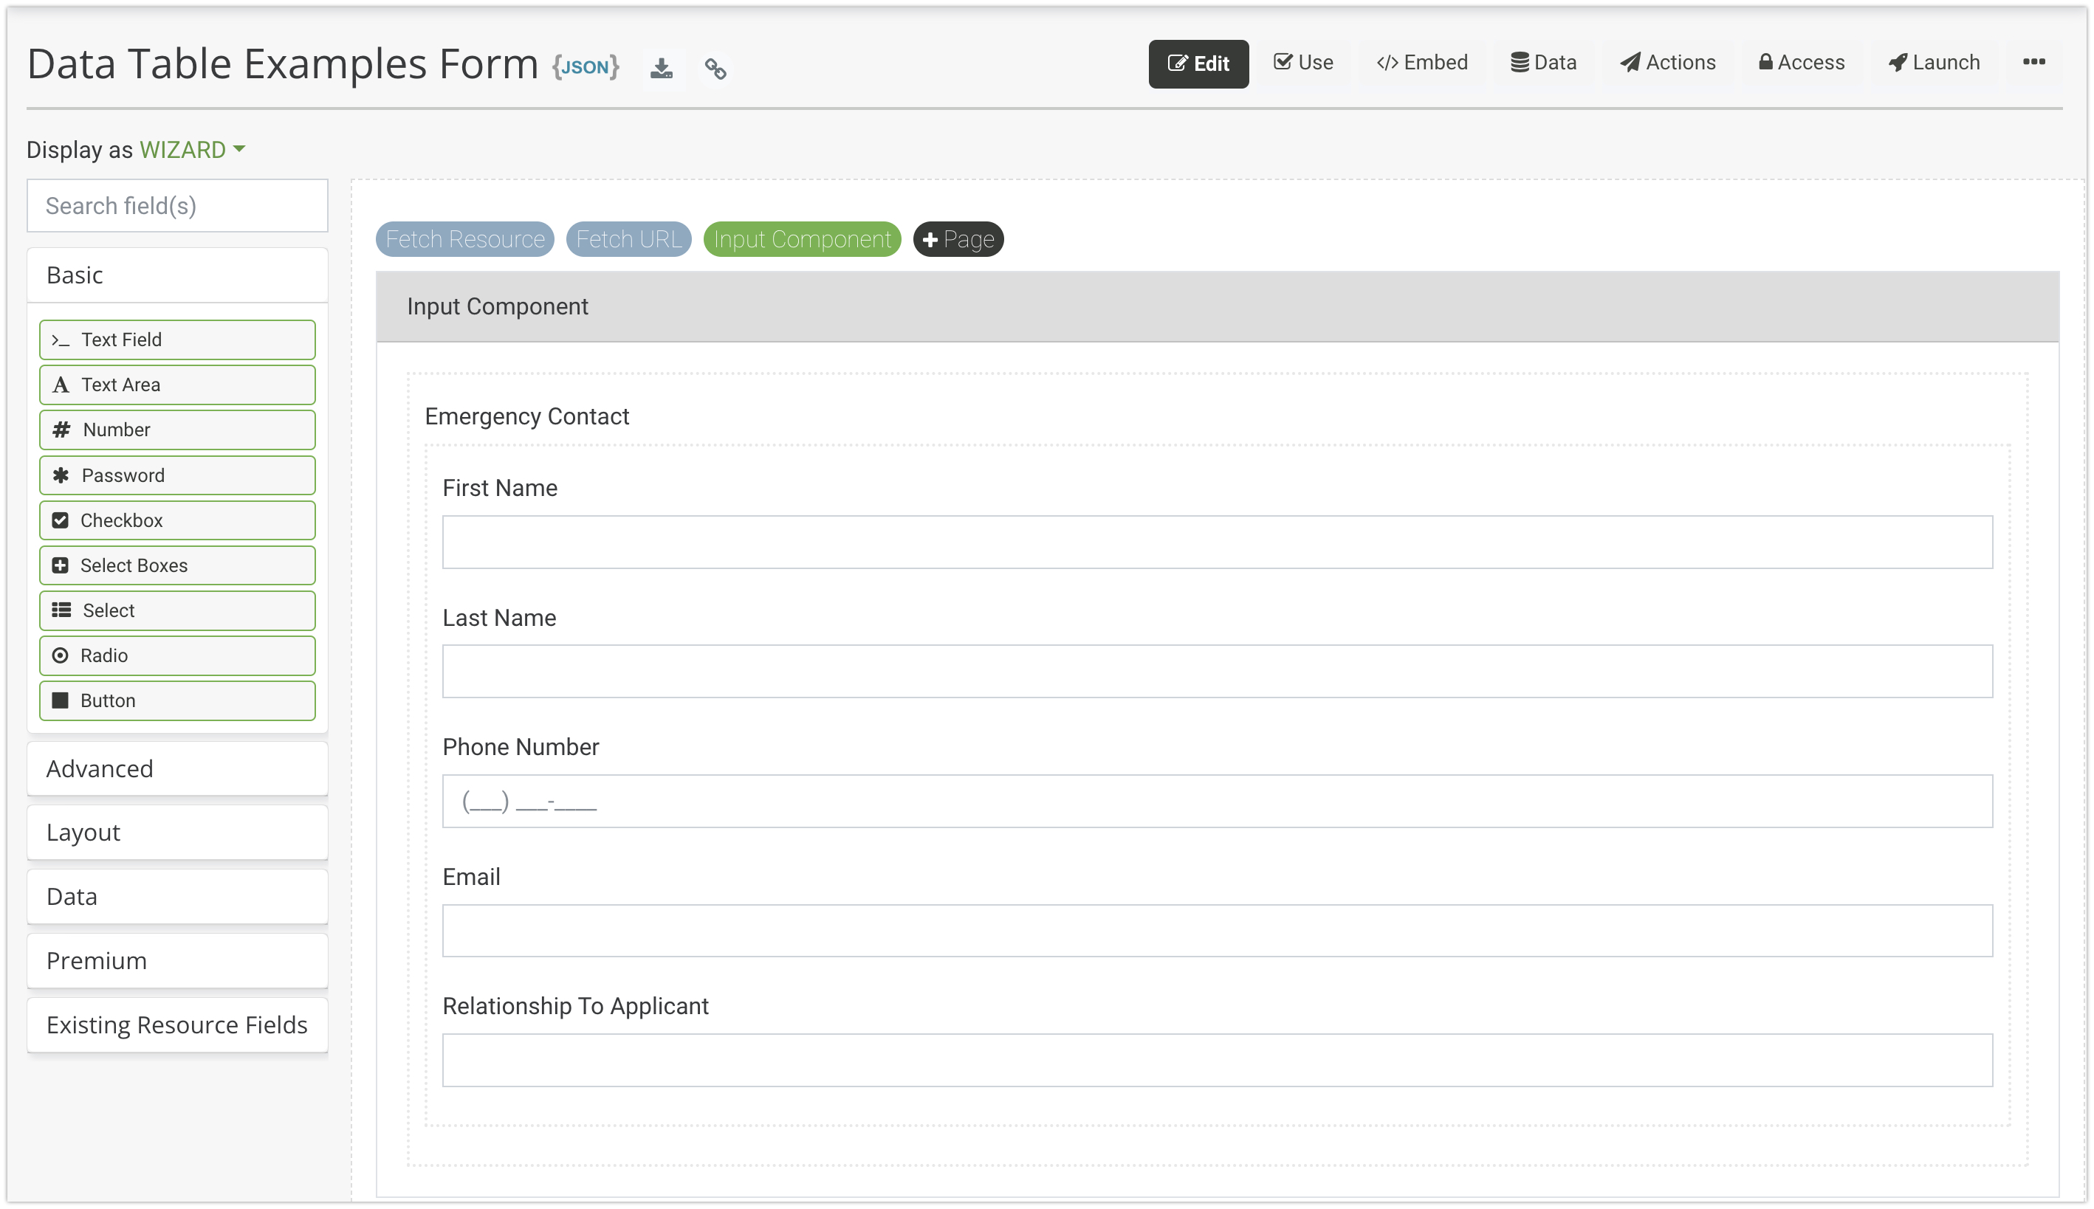
Task: Expand the Premium components section
Action: 177,961
